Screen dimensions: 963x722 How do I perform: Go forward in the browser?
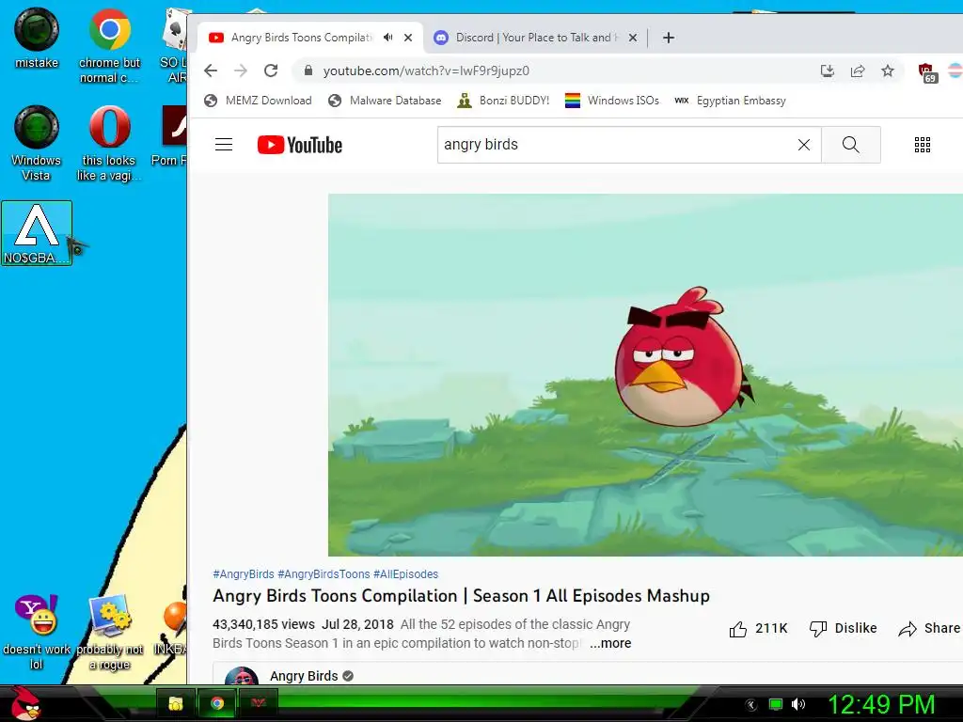tap(241, 71)
